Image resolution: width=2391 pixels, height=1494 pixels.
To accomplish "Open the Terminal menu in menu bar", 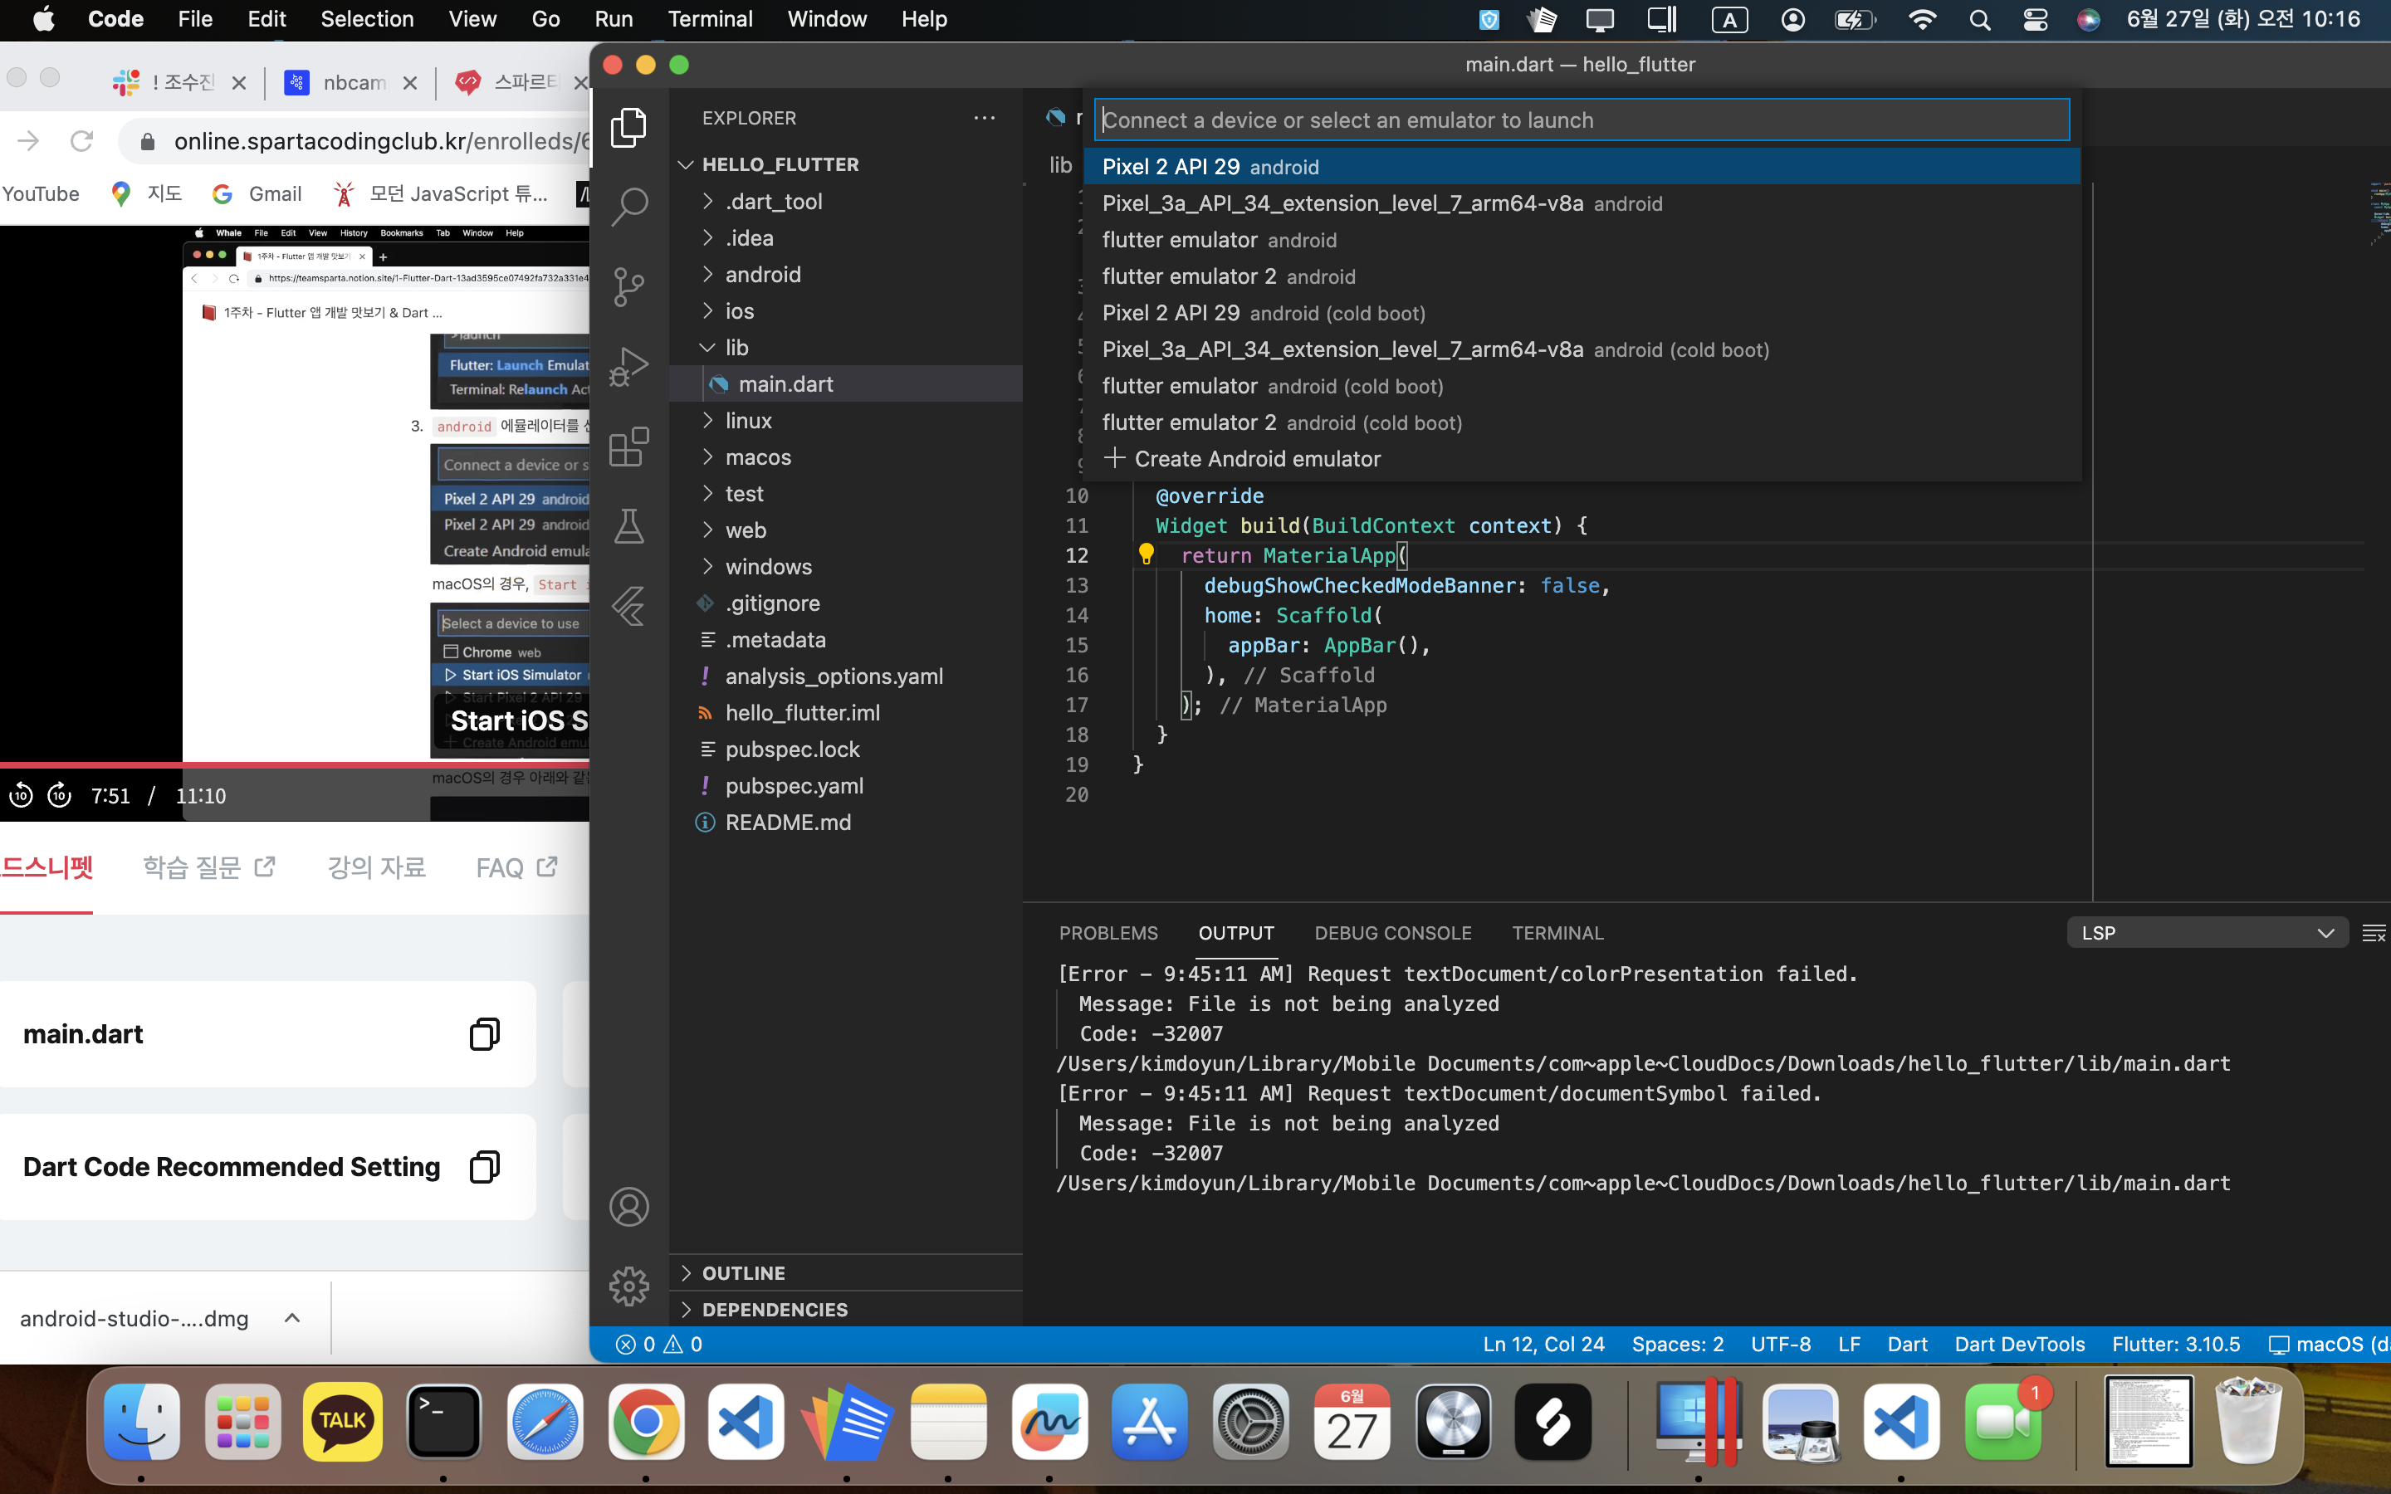I will (x=709, y=20).
